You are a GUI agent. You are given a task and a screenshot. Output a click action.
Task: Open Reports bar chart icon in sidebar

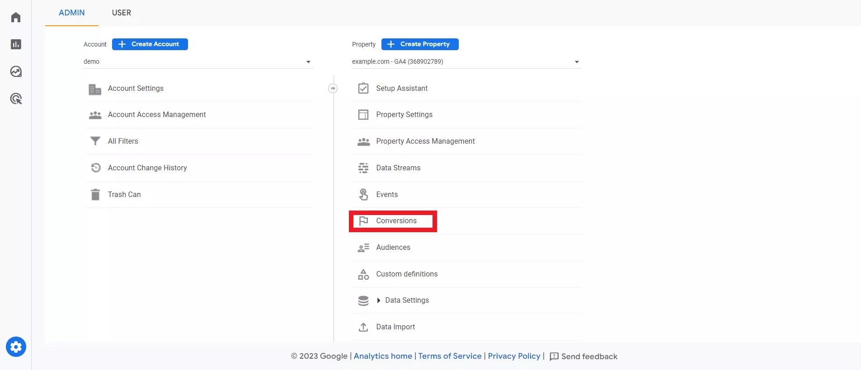(x=16, y=44)
